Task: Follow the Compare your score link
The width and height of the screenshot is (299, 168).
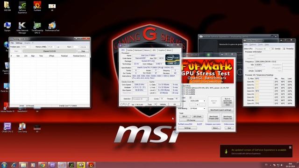Action: coord(213,124)
